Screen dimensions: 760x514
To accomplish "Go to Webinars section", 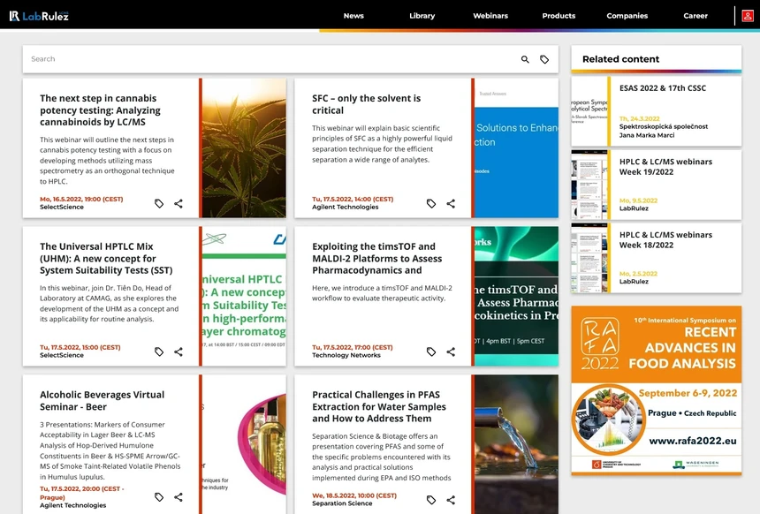I will [490, 16].
